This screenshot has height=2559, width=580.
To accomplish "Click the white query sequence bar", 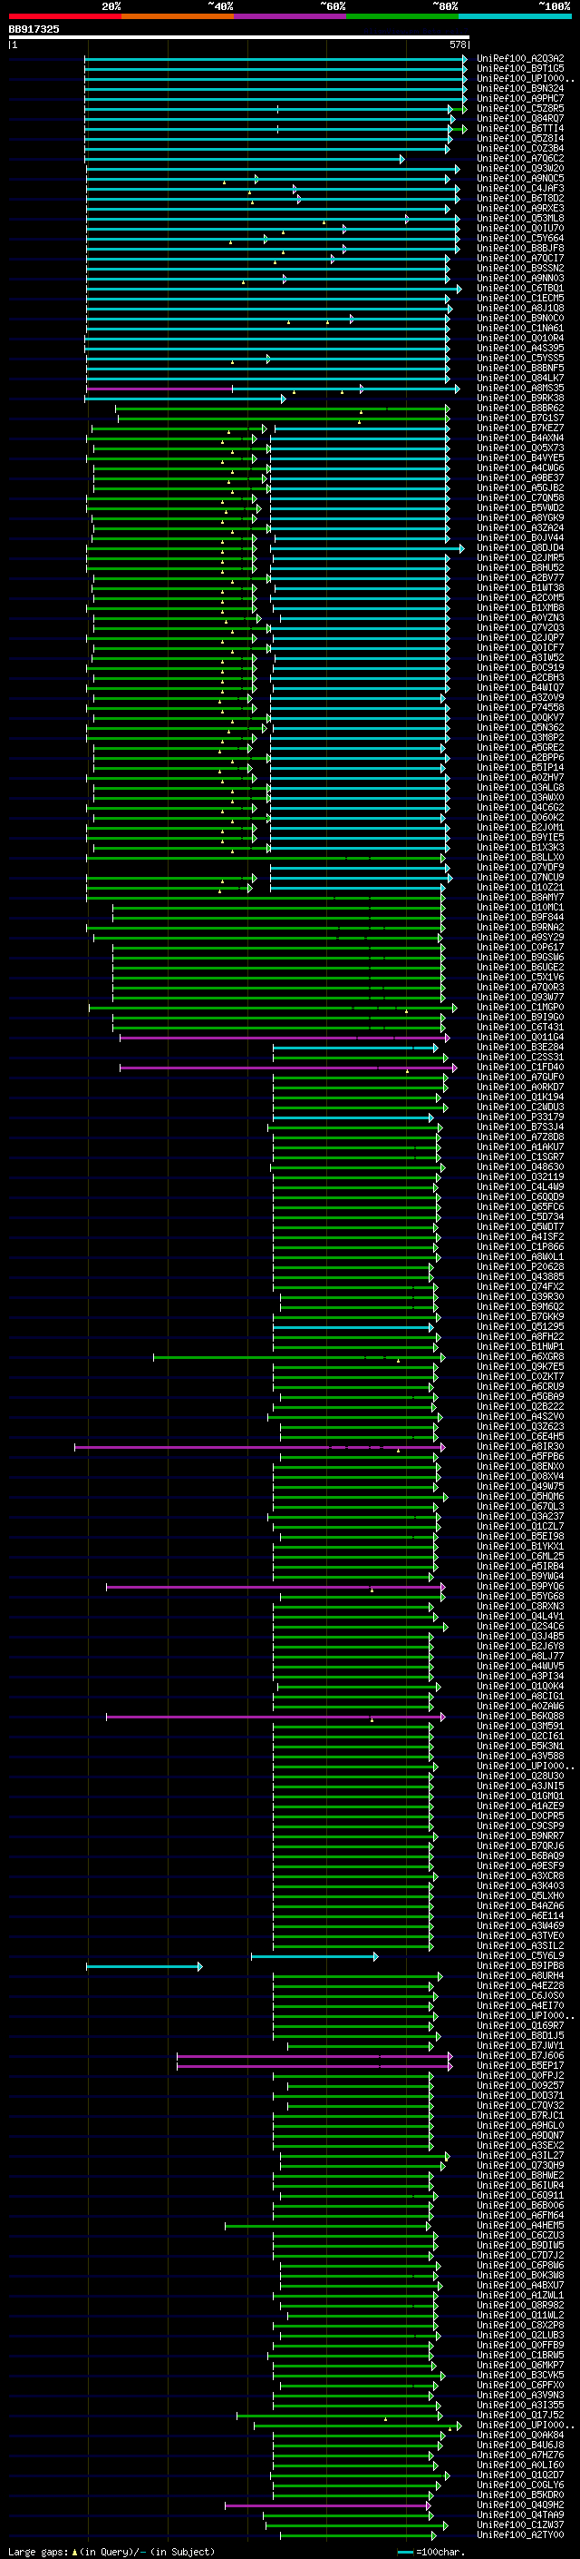I will (x=239, y=38).
